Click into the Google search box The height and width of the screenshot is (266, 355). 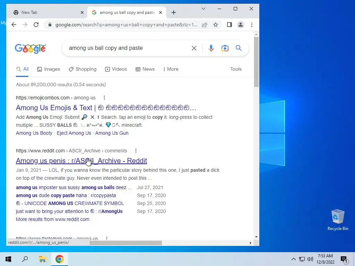[x=129, y=48]
